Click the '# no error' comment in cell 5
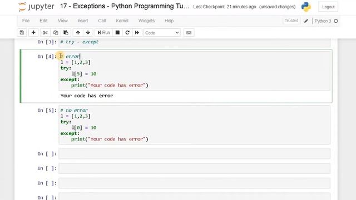356x200 pixels. 74,110
